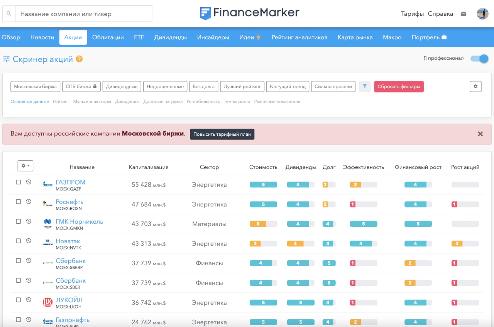Click the lightbulb icon on Идеи tab
The width and height of the screenshot is (494, 327).
[259, 37]
